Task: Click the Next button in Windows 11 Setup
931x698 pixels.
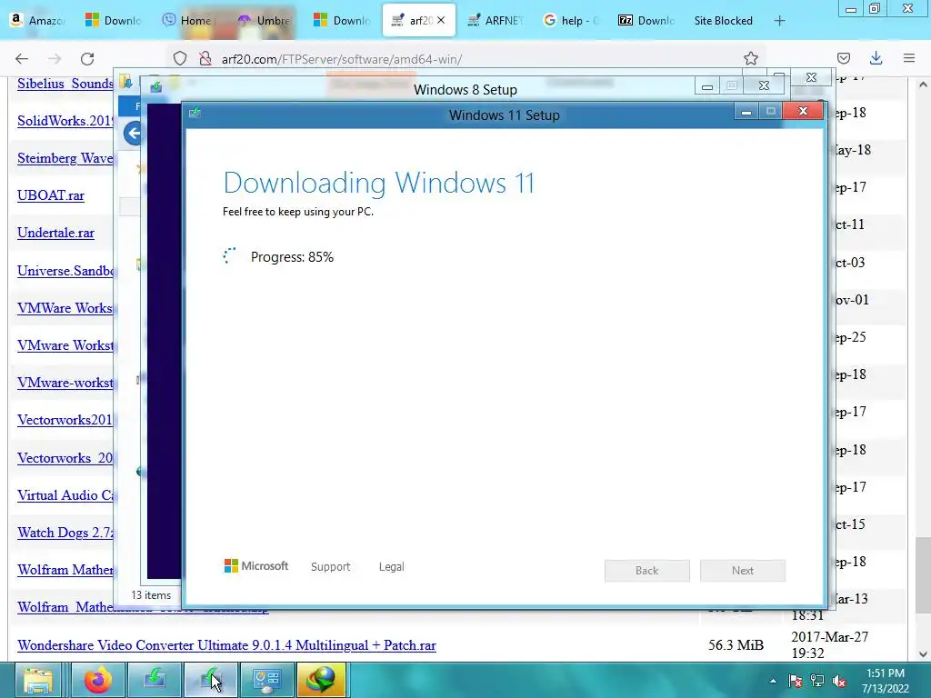Action: tap(742, 571)
